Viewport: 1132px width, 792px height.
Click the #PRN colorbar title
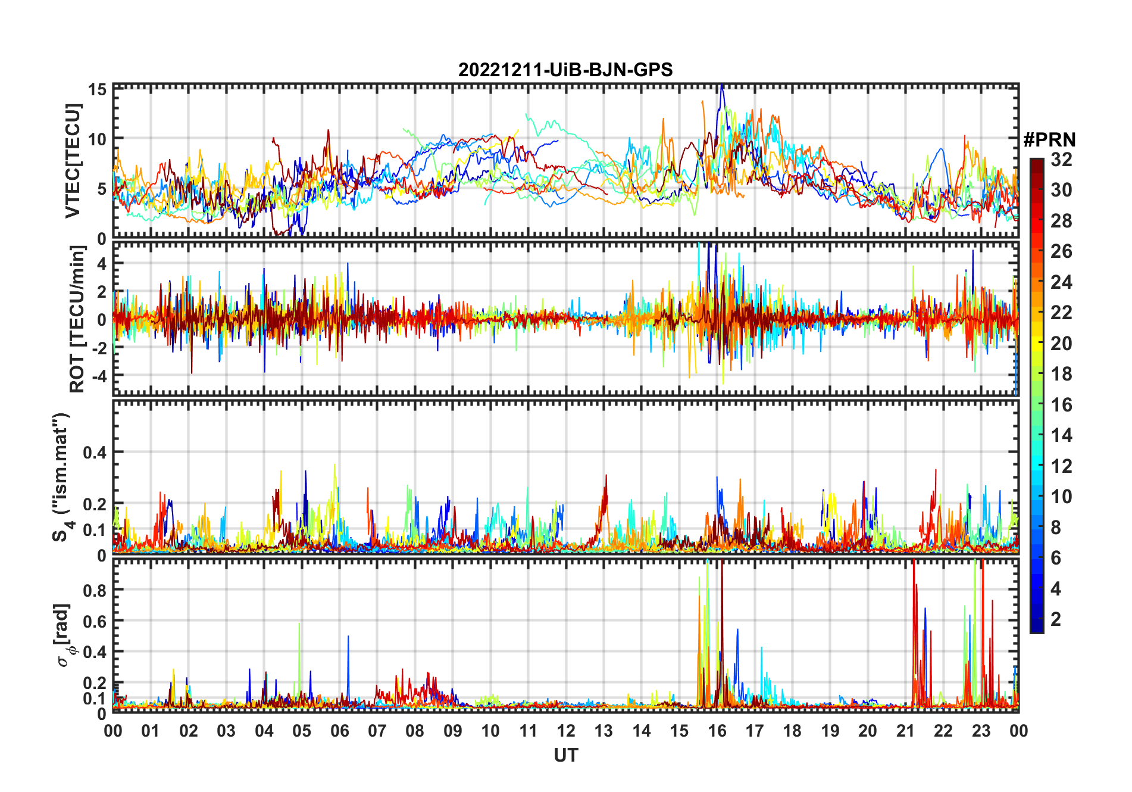coord(1049,140)
